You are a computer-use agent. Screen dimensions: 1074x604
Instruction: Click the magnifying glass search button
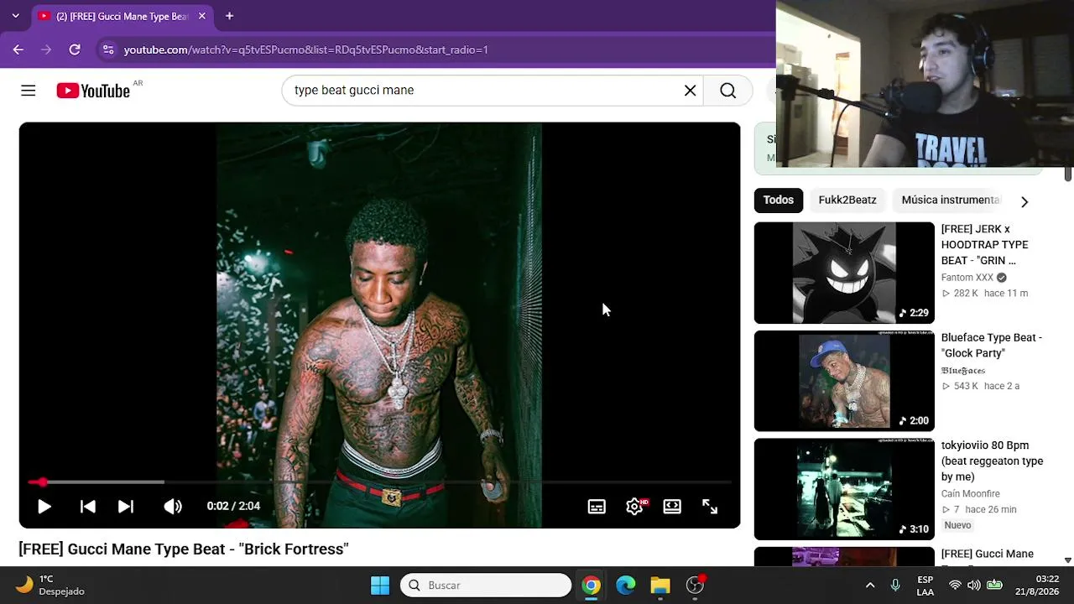pos(727,91)
